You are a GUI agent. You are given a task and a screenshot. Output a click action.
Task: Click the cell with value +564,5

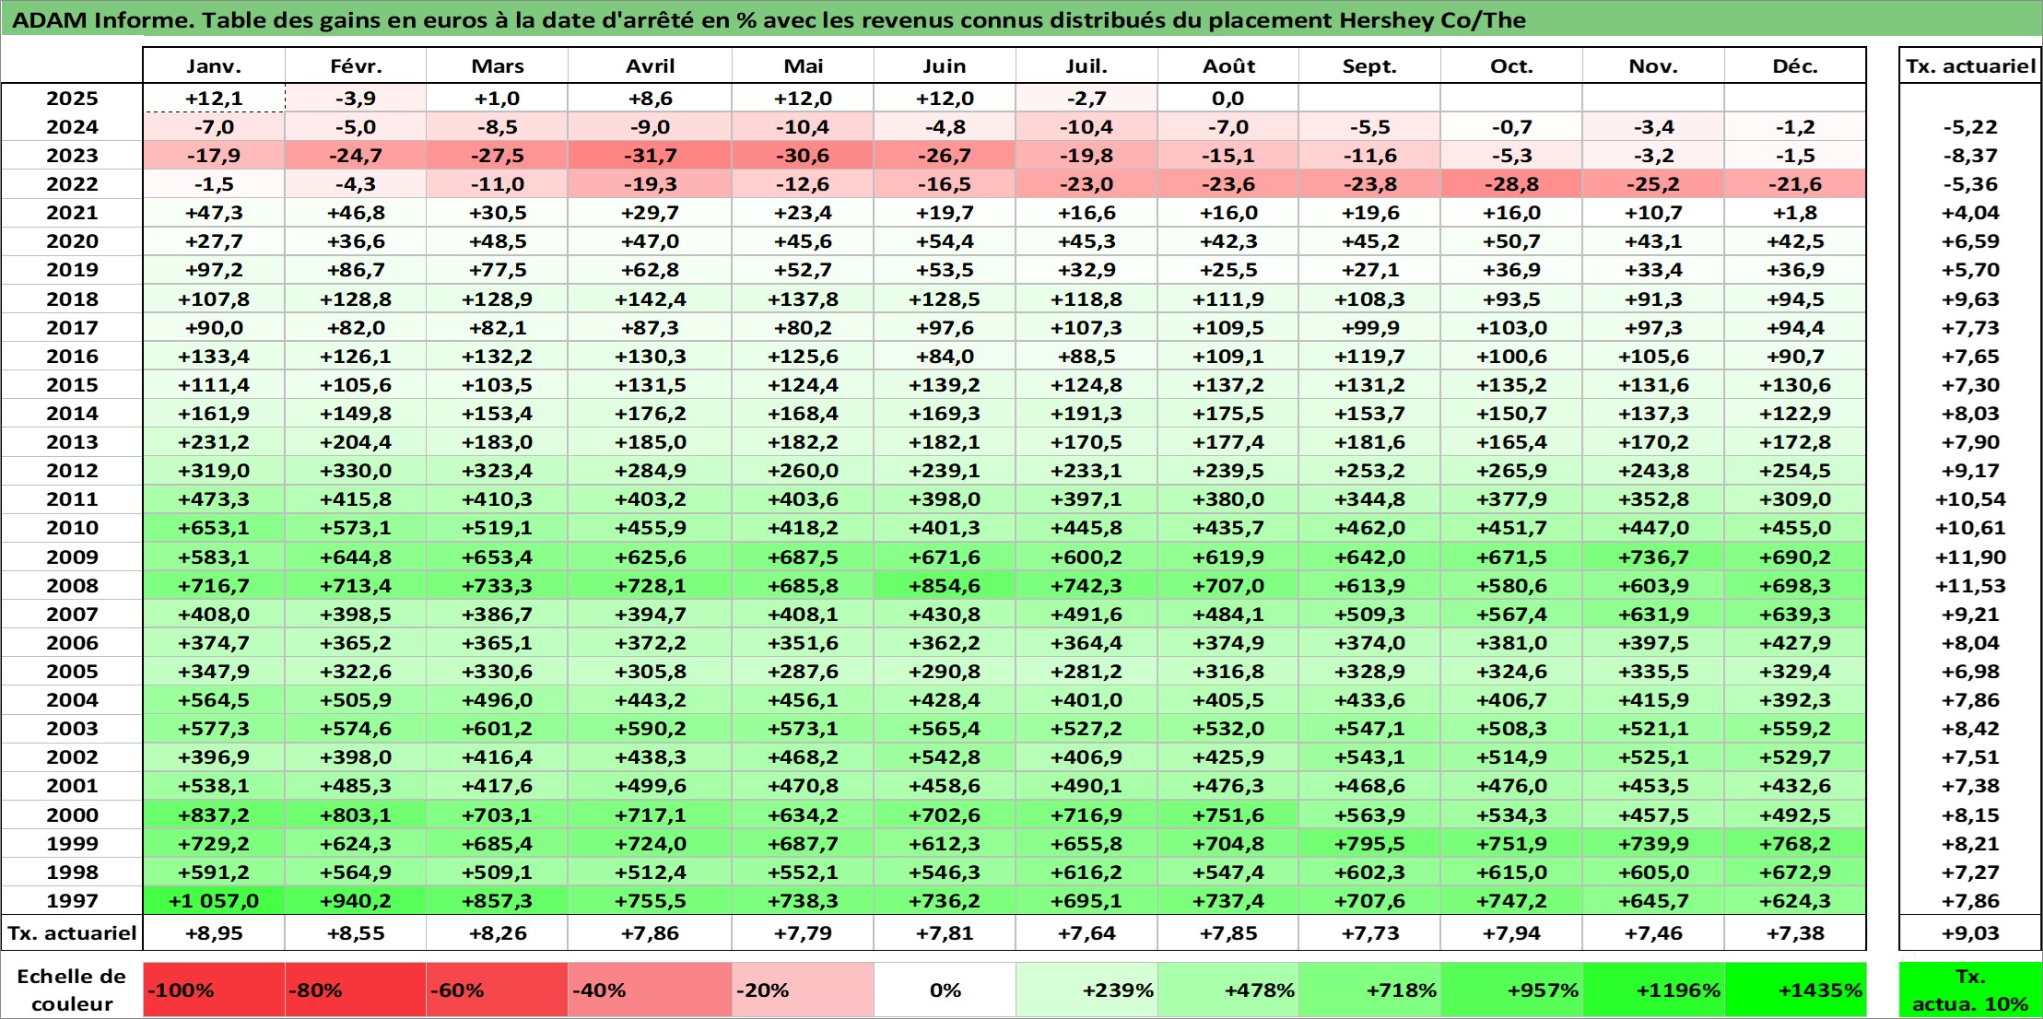(x=214, y=700)
